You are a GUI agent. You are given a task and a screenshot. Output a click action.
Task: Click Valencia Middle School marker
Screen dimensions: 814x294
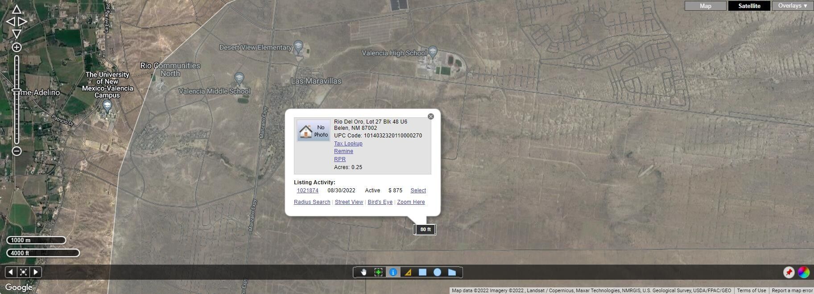tap(239, 79)
